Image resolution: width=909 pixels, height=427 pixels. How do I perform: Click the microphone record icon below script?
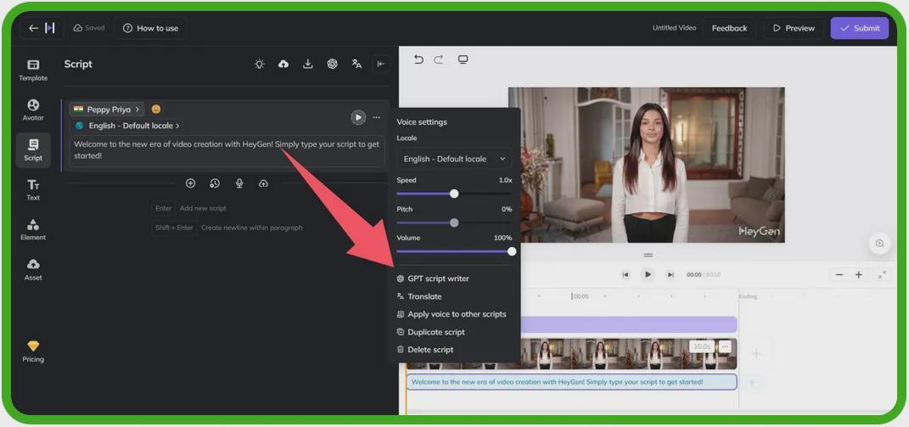tap(239, 183)
